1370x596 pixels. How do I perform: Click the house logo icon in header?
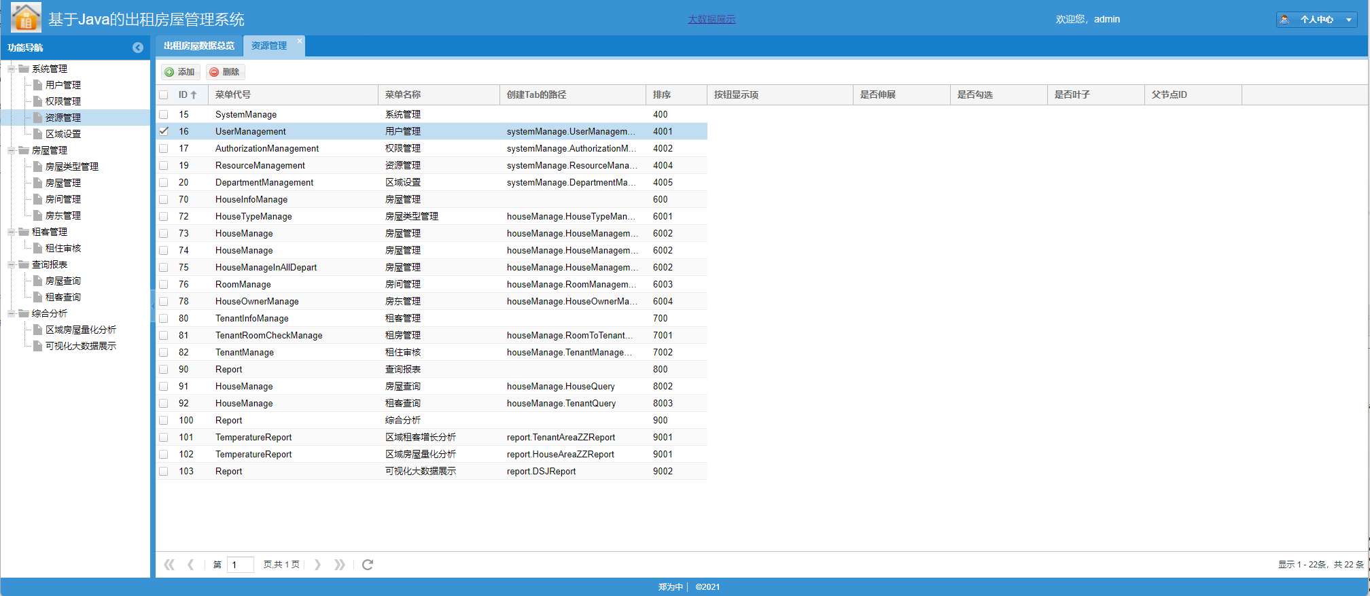pyautogui.click(x=26, y=18)
